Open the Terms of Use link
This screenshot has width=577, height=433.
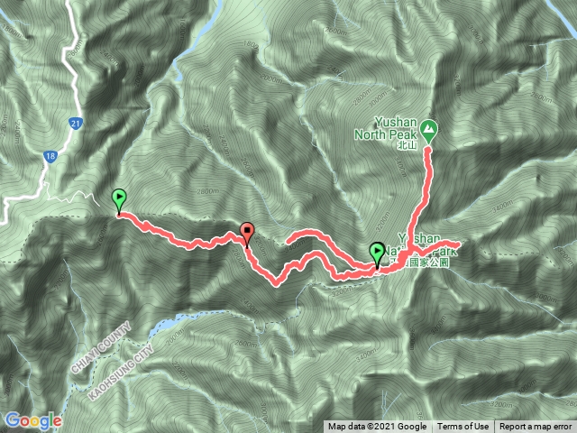[x=463, y=427]
